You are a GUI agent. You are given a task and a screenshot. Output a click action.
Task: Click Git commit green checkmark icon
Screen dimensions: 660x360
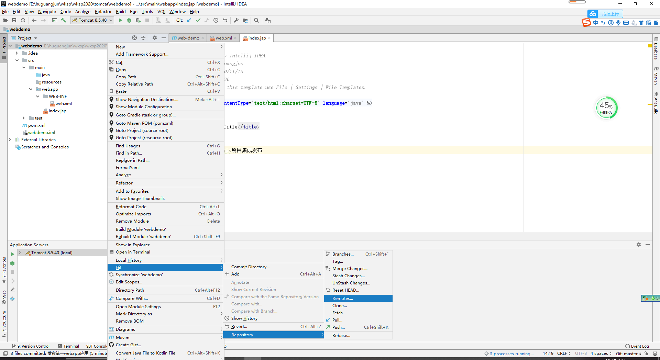click(198, 20)
